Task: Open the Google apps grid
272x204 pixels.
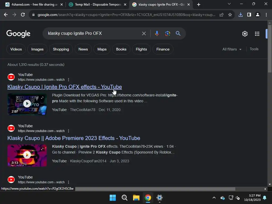Action: tap(257, 34)
